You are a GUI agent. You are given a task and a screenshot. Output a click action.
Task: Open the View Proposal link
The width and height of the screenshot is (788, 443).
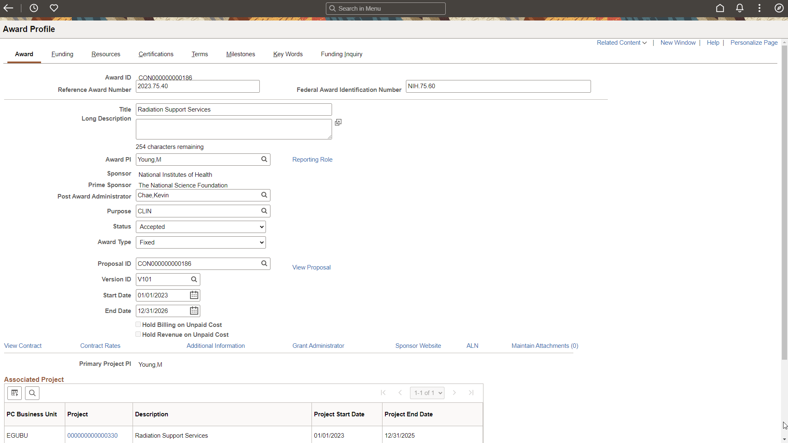pyautogui.click(x=311, y=267)
